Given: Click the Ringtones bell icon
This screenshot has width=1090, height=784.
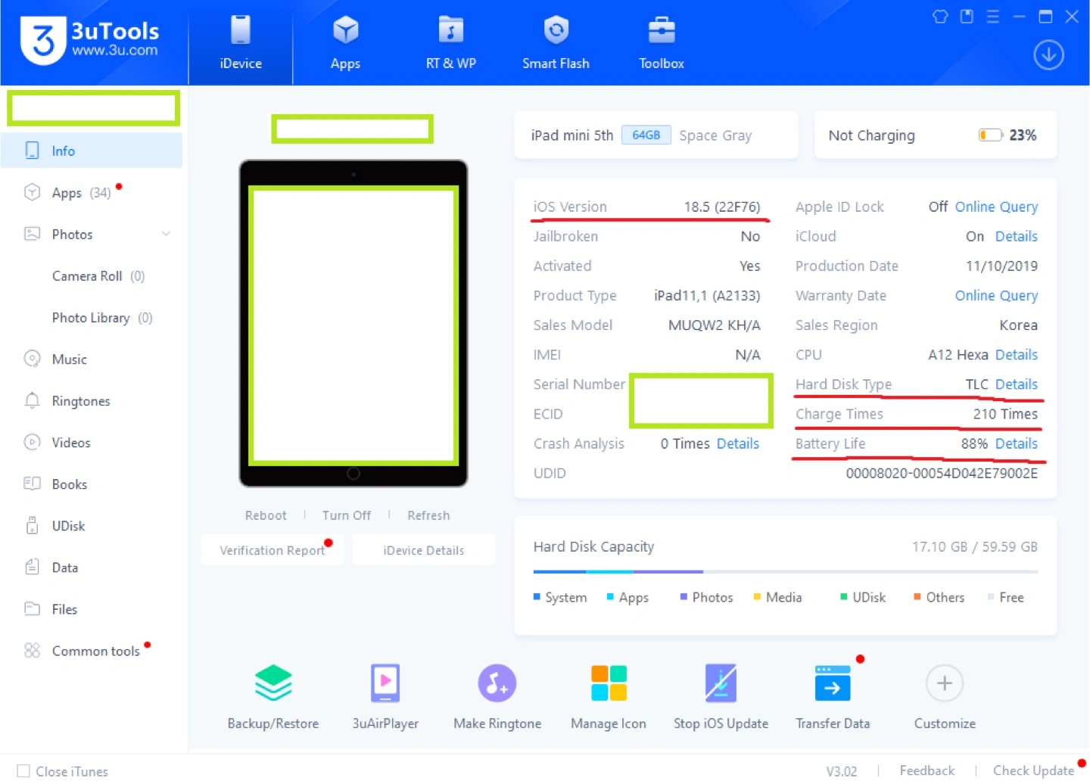Looking at the screenshot, I should [x=32, y=400].
